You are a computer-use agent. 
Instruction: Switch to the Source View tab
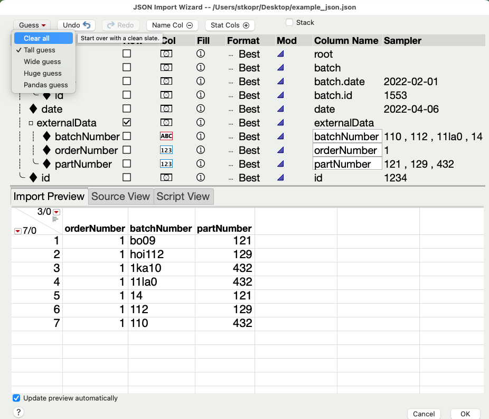pyautogui.click(x=120, y=196)
